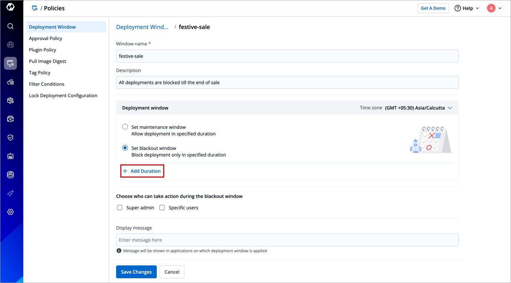
Task: Click the Devtron logo at top left
Action: coord(10,8)
